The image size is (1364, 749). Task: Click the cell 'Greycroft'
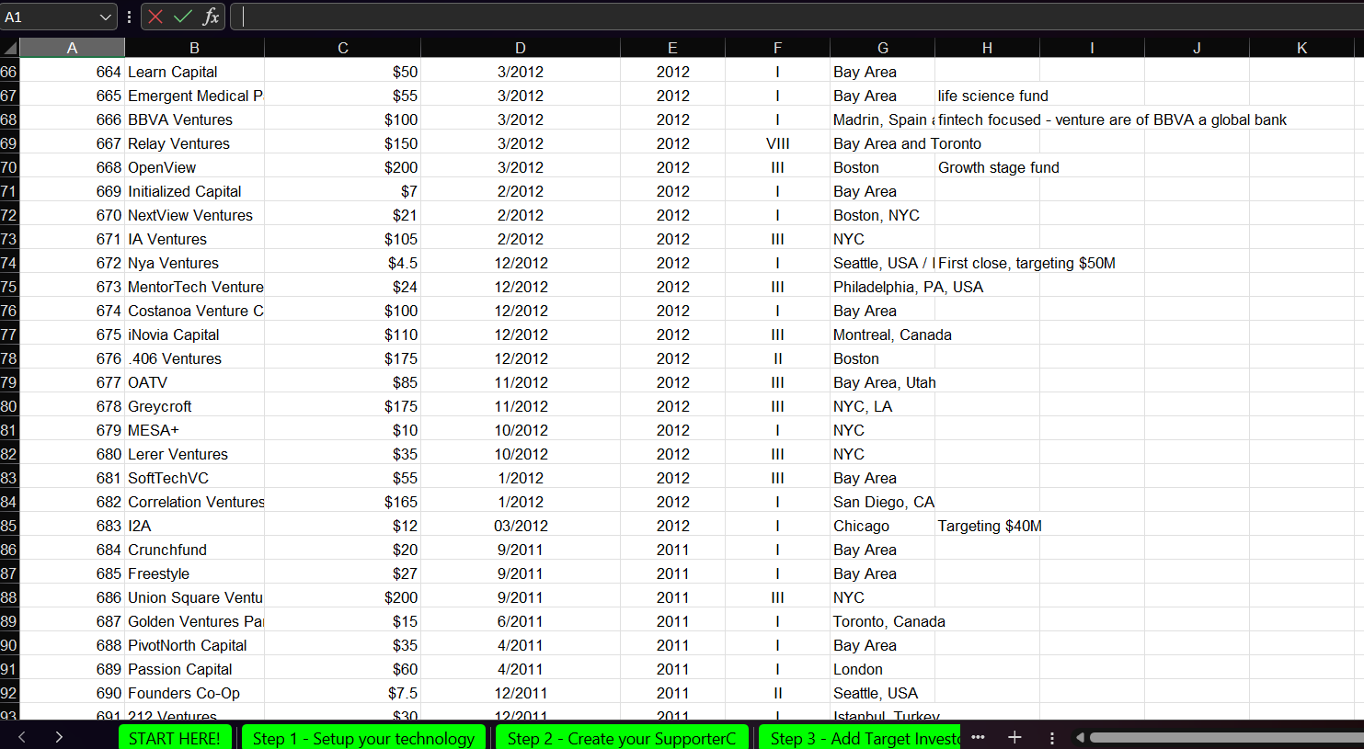coord(194,406)
